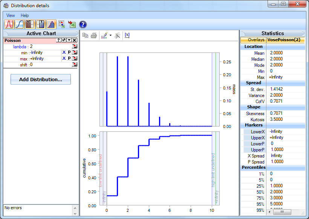Remove the Poisson distribution with X
Image resolution: width=309 pixels, height=219 pixels.
[75, 40]
